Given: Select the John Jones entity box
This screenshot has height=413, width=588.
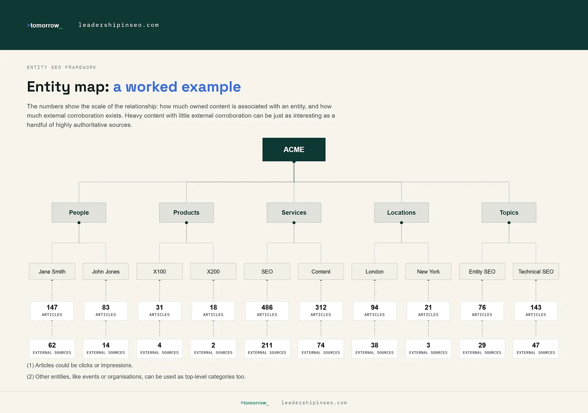Looking at the screenshot, I should (x=106, y=272).
